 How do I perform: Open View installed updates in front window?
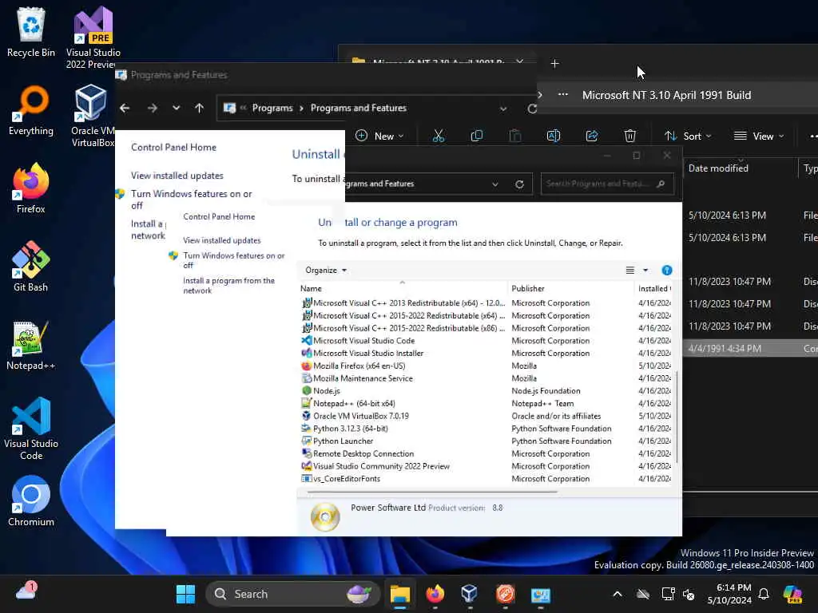pyautogui.click(x=222, y=240)
